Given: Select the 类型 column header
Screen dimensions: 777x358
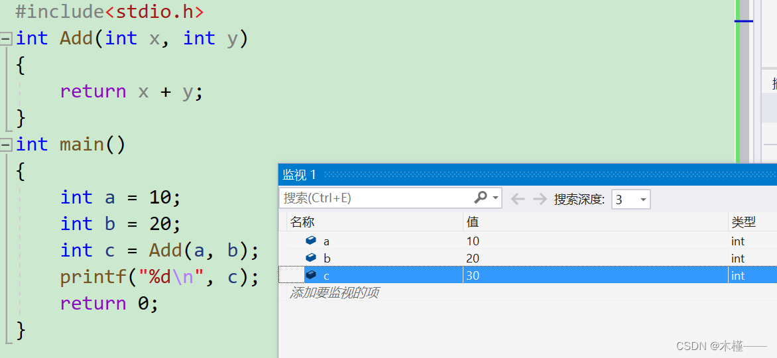Looking at the screenshot, I should [752, 222].
